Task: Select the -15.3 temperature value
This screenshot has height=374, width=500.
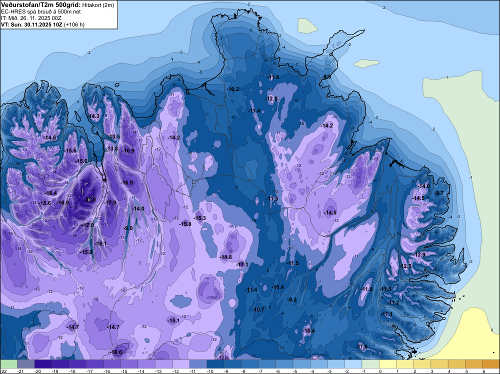Action: pyautogui.click(x=200, y=218)
